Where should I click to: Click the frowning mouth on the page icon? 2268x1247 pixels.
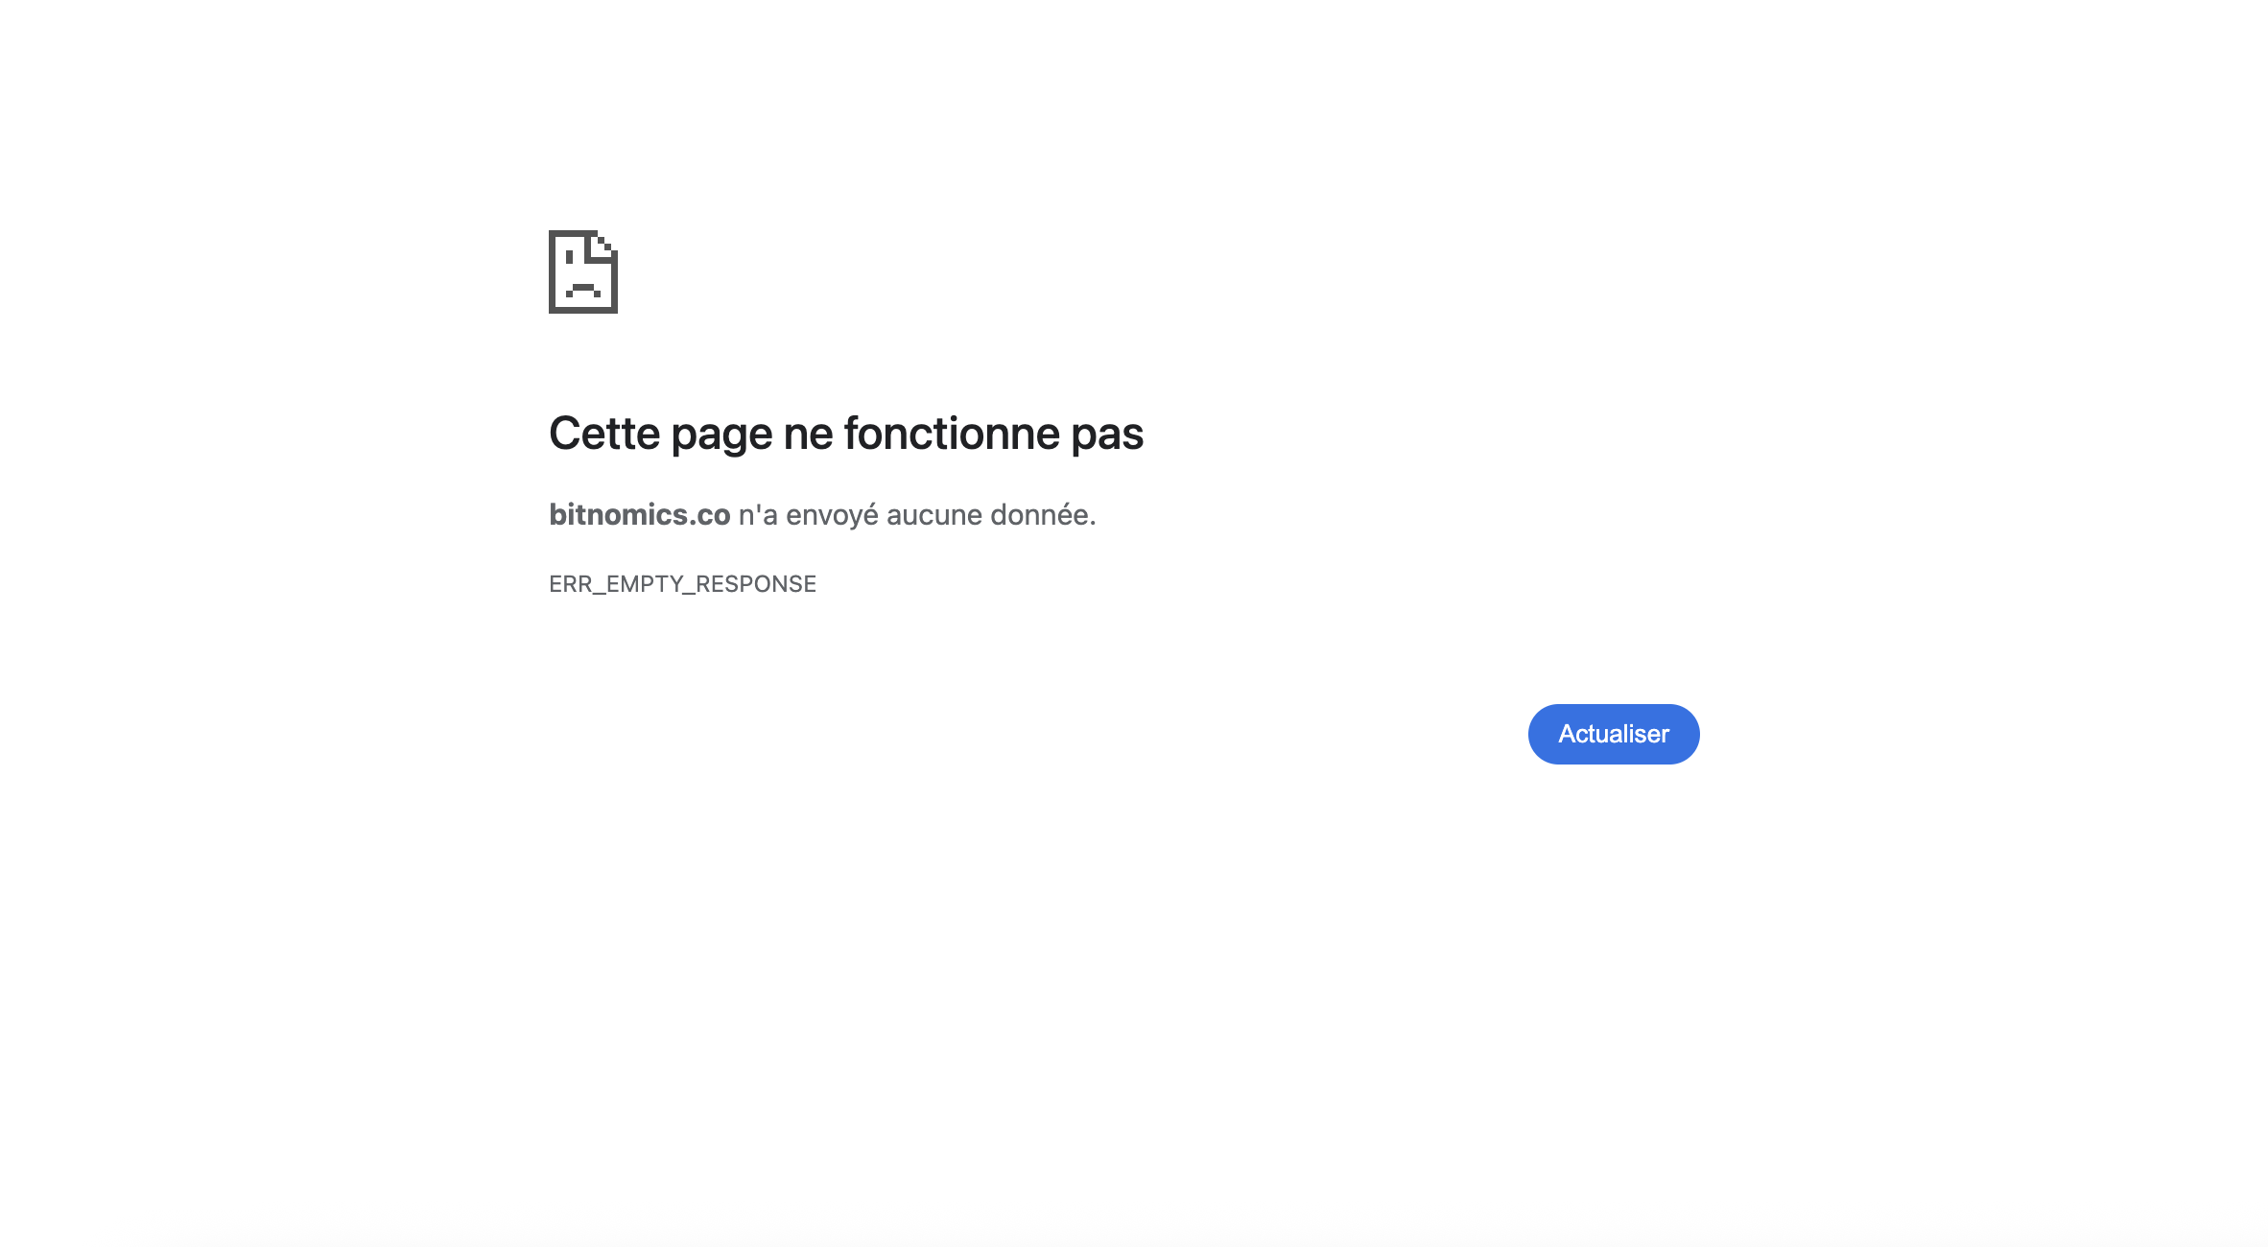(583, 291)
